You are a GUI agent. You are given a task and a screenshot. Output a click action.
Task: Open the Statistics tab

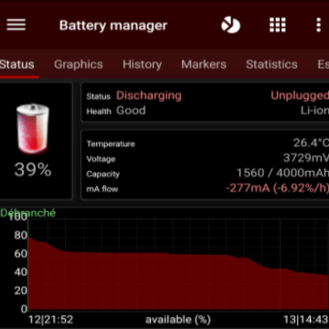pyautogui.click(x=271, y=65)
